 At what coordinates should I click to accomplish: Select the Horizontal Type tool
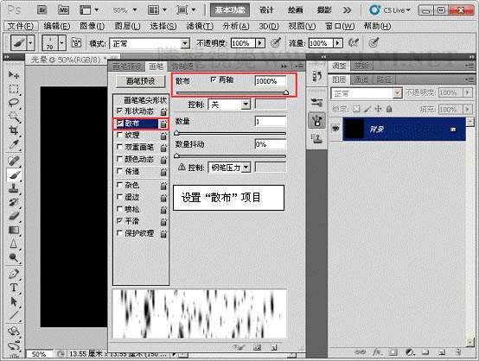coord(14,288)
